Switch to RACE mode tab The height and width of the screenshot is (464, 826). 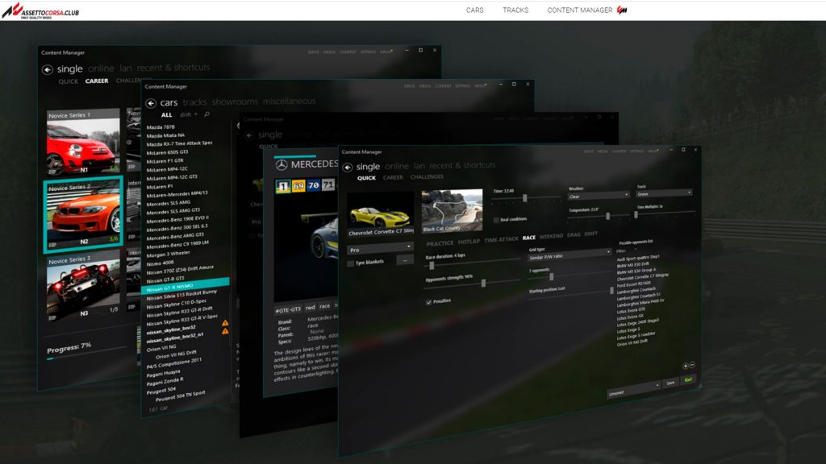click(529, 238)
